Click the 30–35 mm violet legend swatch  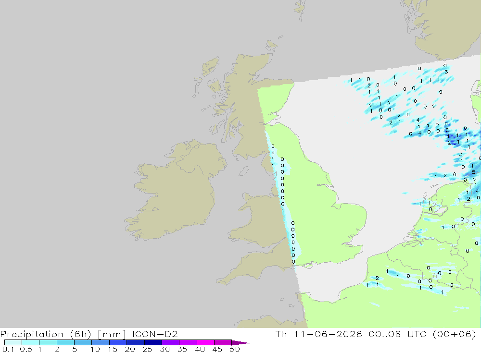point(171,342)
